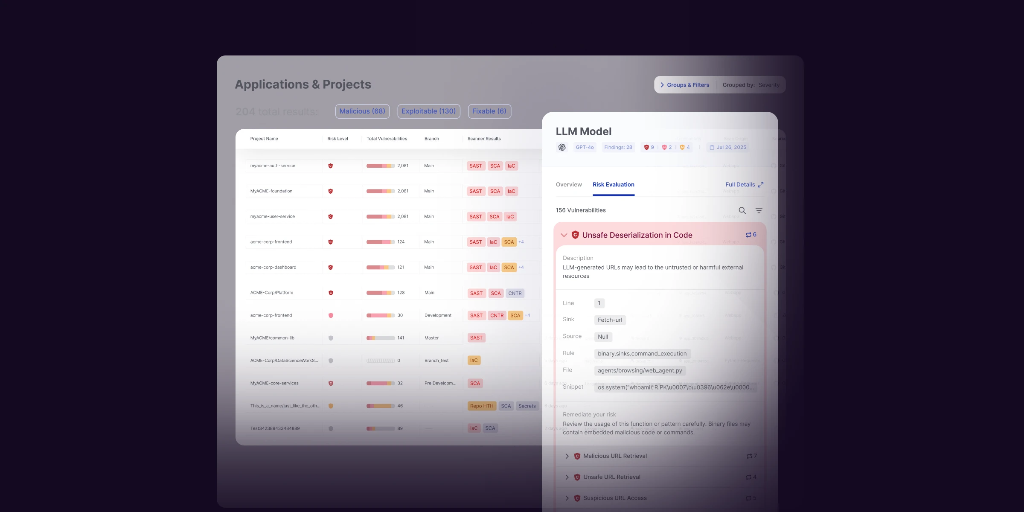Click the Jul 26, 2025 date badge
This screenshot has width=1024, height=512.
point(728,147)
